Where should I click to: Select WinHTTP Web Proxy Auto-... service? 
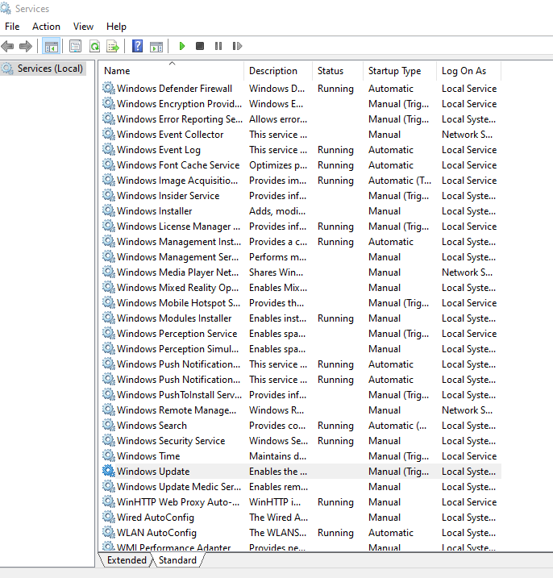[301, 501]
